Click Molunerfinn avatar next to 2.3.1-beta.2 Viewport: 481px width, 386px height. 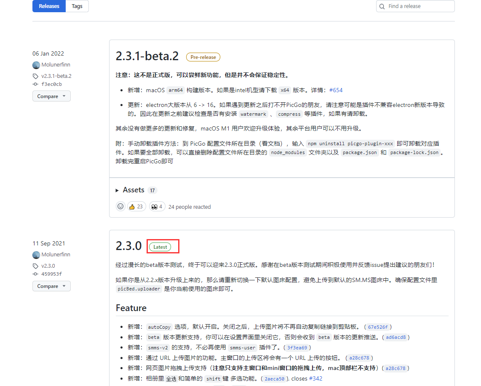pos(36,65)
